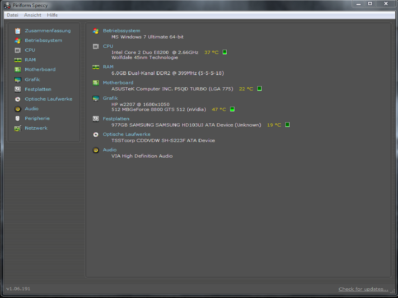This screenshot has height=298, width=398.
Task: Click the speaker icon beside Audio heading
Action: [96, 150]
